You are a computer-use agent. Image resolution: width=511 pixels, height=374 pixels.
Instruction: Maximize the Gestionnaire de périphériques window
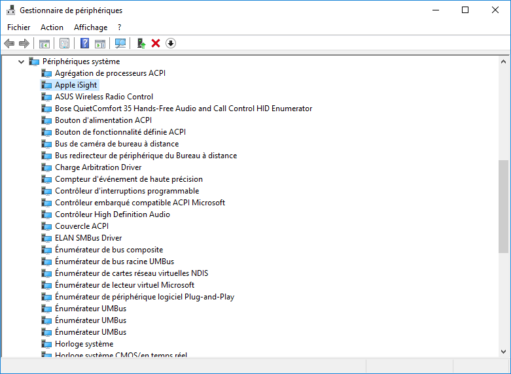pyautogui.click(x=465, y=10)
